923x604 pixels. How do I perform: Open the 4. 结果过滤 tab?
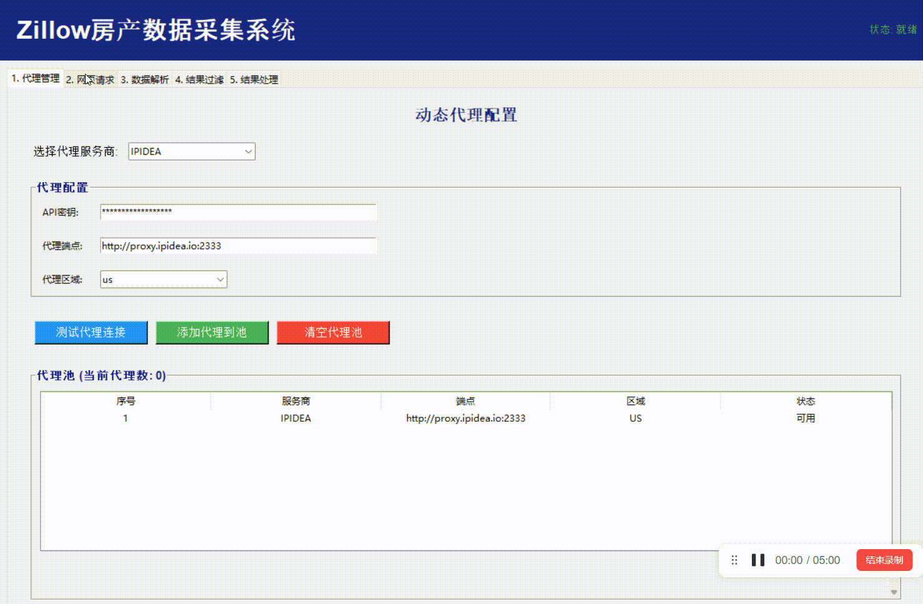pyautogui.click(x=199, y=80)
